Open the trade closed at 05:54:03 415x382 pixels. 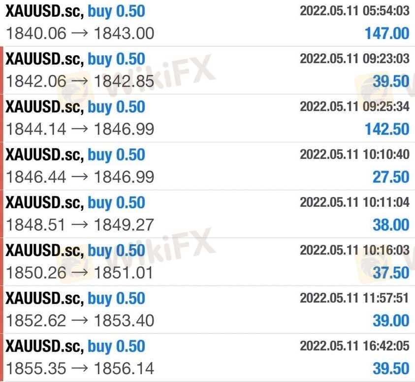pyautogui.click(x=208, y=23)
